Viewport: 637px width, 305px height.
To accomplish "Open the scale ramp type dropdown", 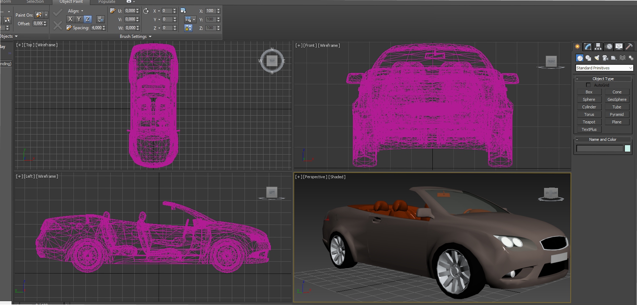I will pyautogui.click(x=194, y=19).
